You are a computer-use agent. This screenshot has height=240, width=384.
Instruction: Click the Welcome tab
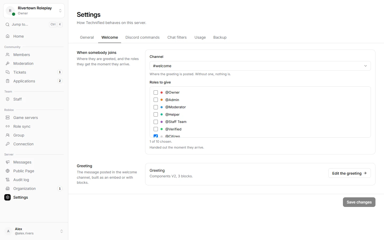click(x=110, y=37)
